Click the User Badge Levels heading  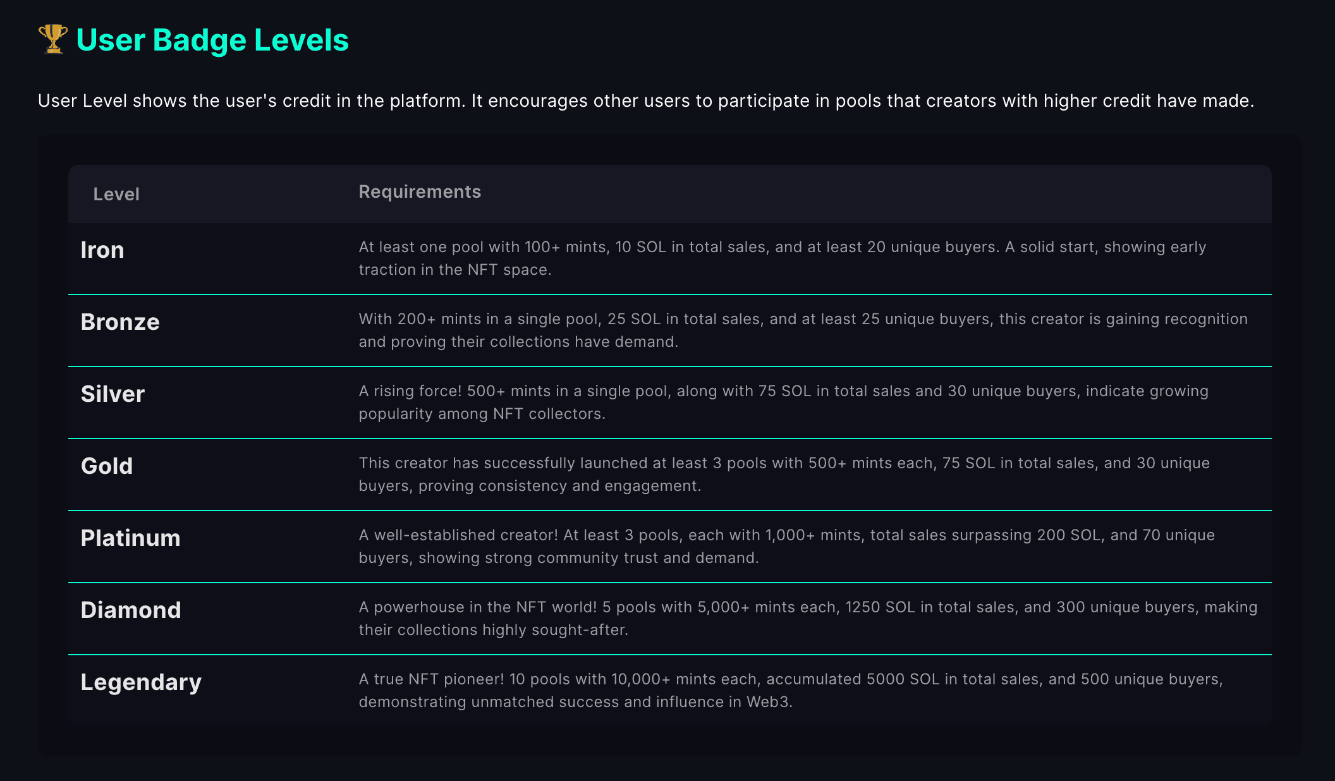[212, 40]
